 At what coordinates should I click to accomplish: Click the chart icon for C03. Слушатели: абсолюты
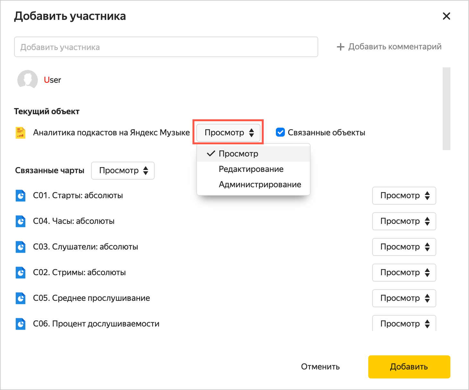[x=21, y=247]
